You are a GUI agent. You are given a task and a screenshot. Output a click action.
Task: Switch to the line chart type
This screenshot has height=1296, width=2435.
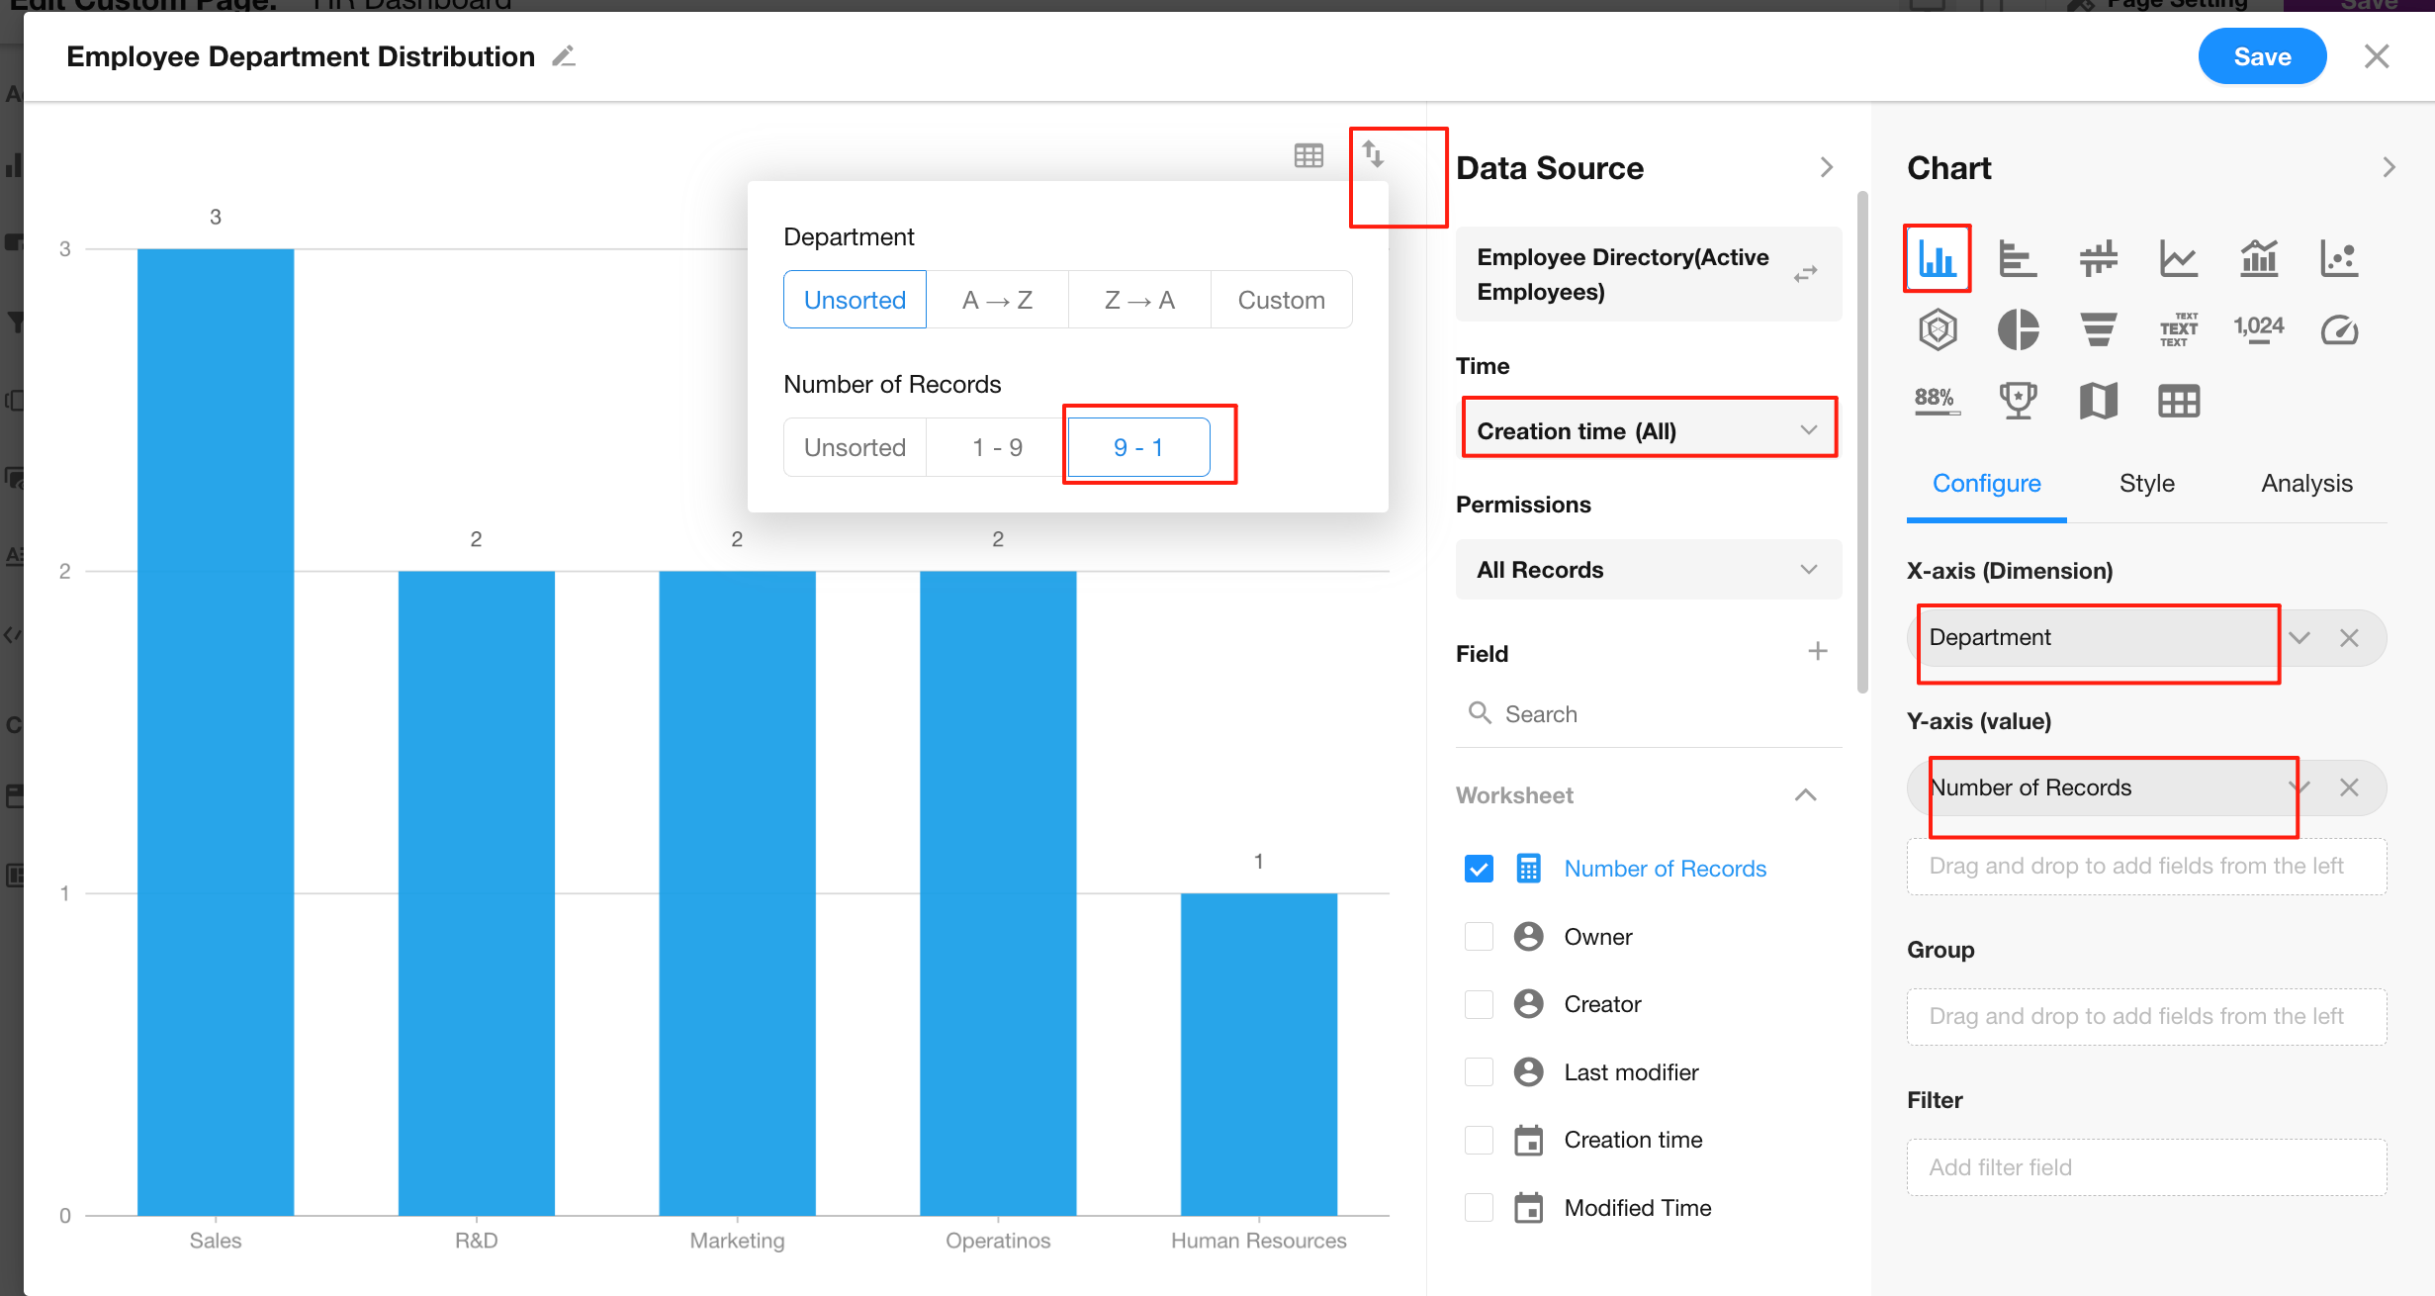[x=2178, y=259]
